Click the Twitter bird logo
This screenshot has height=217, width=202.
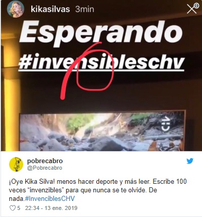click(190, 161)
